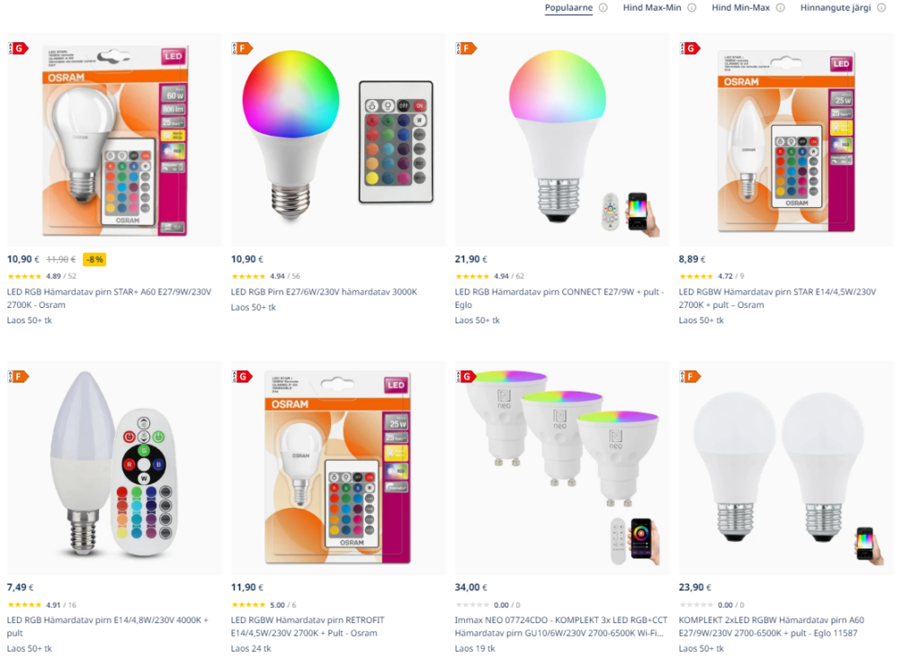Image resolution: width=921 pixels, height=658 pixels.
Task: Sort products by Populaarne
Action: coord(568,7)
